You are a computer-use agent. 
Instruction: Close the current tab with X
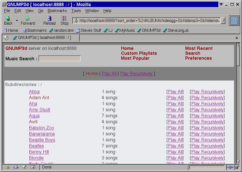tap(237, 38)
